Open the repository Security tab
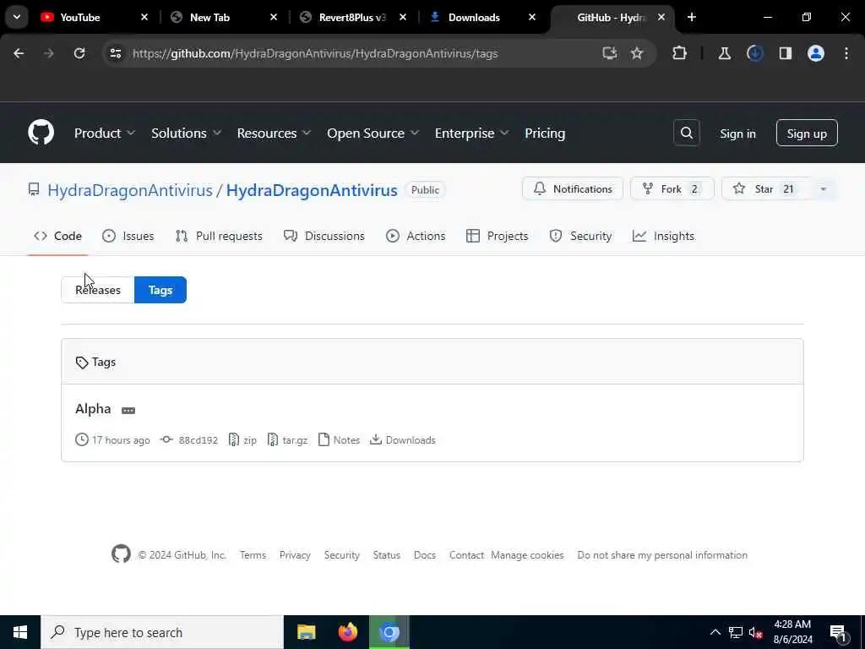Image resolution: width=865 pixels, height=649 pixels. click(580, 237)
